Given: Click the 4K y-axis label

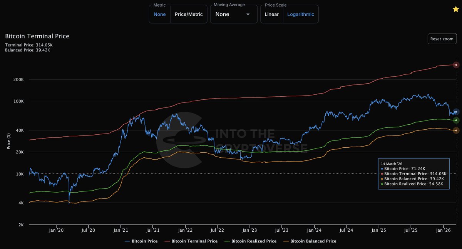Looking at the screenshot, I should (x=21, y=203).
